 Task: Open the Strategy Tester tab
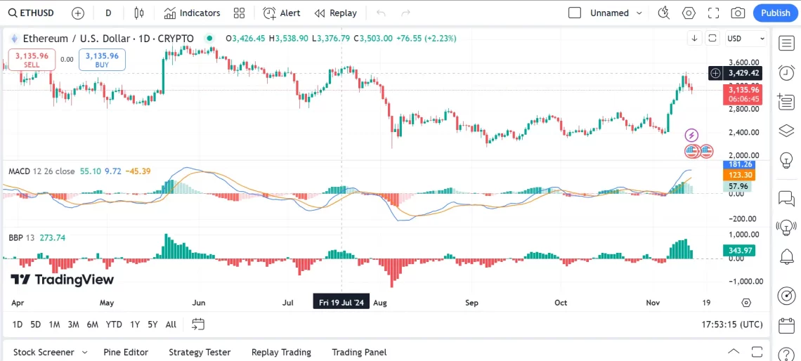coord(199,352)
